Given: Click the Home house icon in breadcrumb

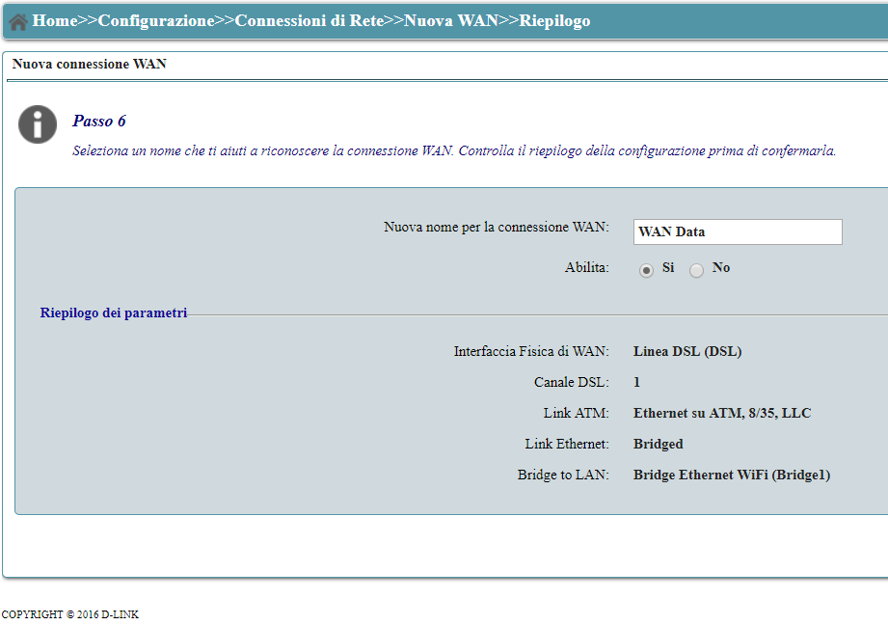Looking at the screenshot, I should click(18, 21).
